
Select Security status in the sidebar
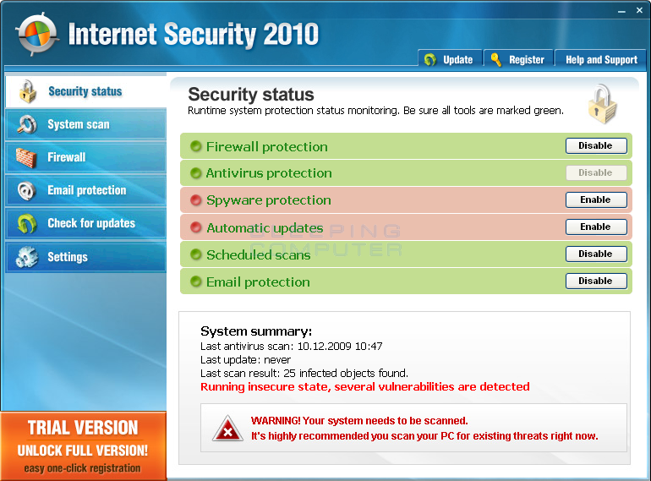point(86,91)
